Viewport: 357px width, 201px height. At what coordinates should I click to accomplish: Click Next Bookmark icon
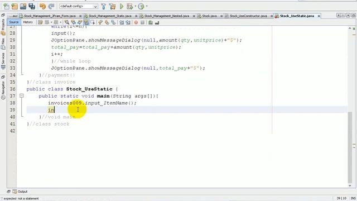click(107, 22)
